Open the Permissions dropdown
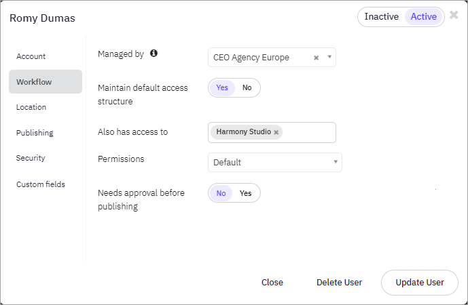The width and height of the screenshot is (468, 305). point(275,163)
